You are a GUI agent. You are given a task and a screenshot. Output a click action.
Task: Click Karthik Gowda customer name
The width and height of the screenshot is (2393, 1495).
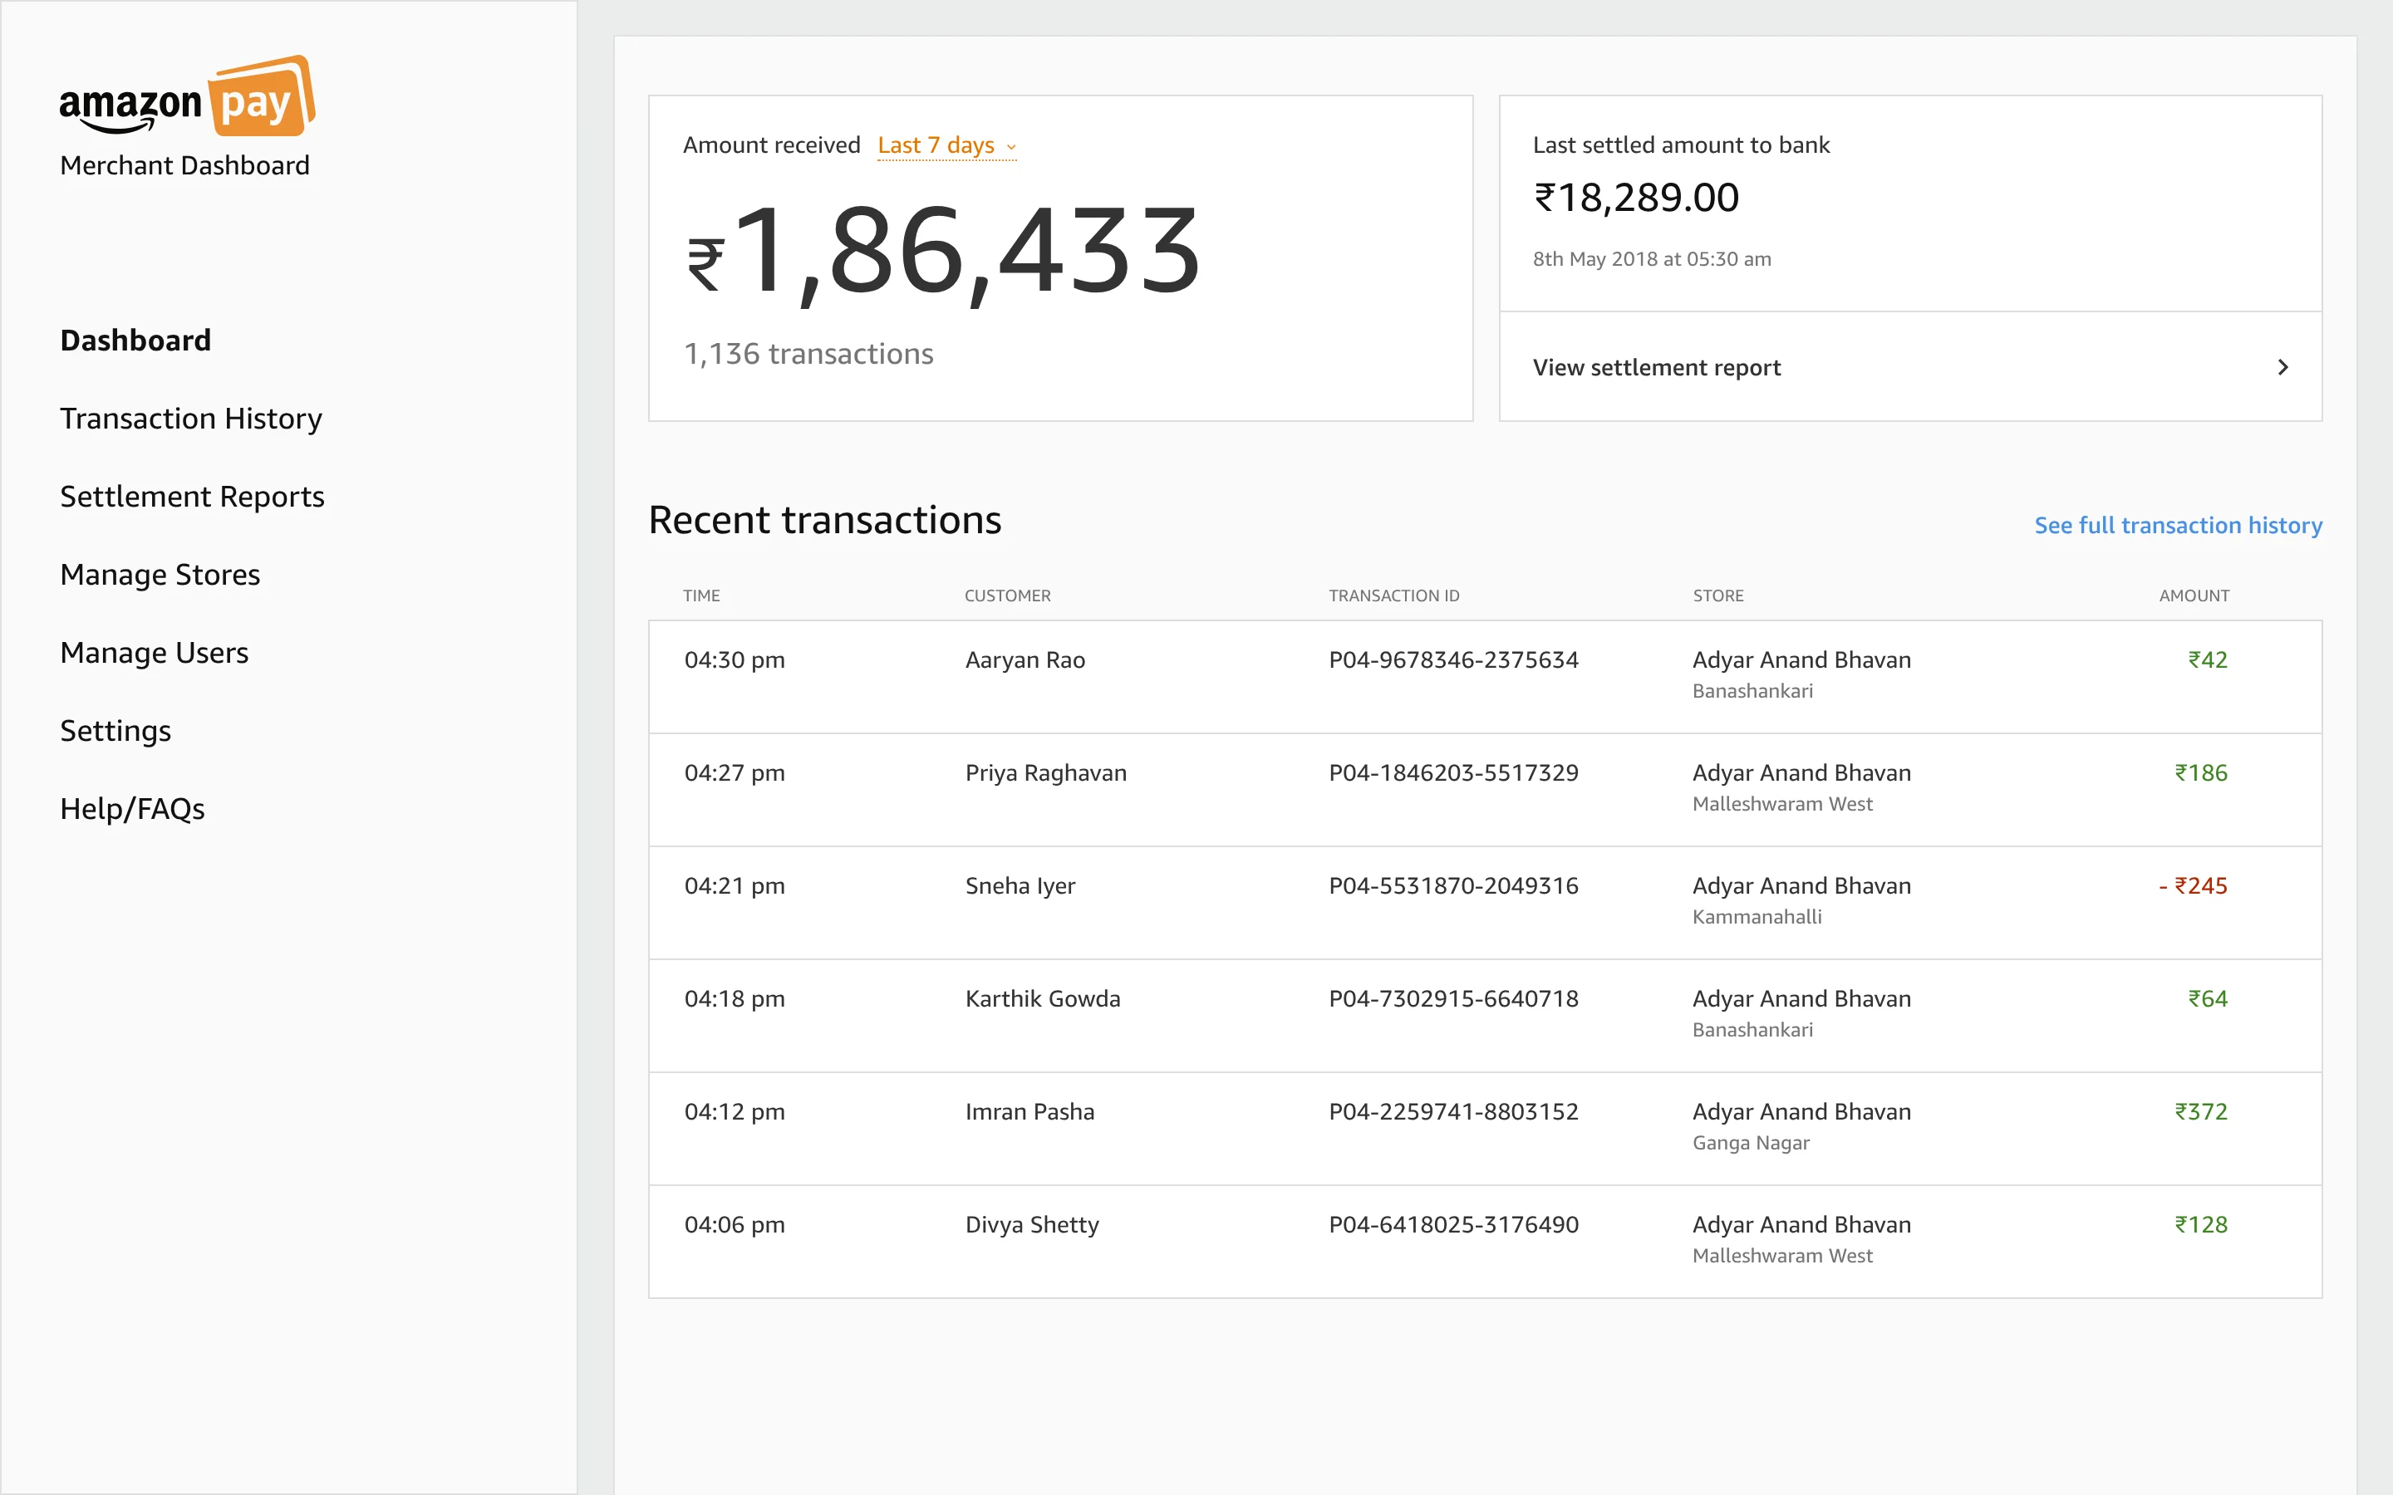[x=1042, y=998]
